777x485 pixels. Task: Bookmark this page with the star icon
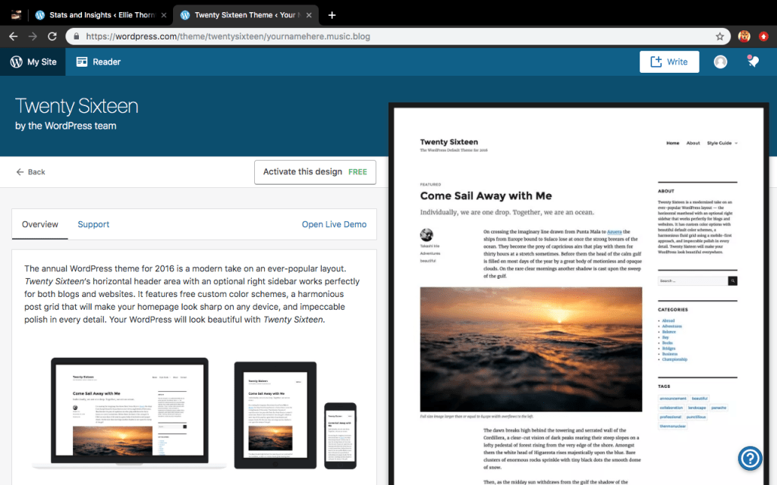719,36
